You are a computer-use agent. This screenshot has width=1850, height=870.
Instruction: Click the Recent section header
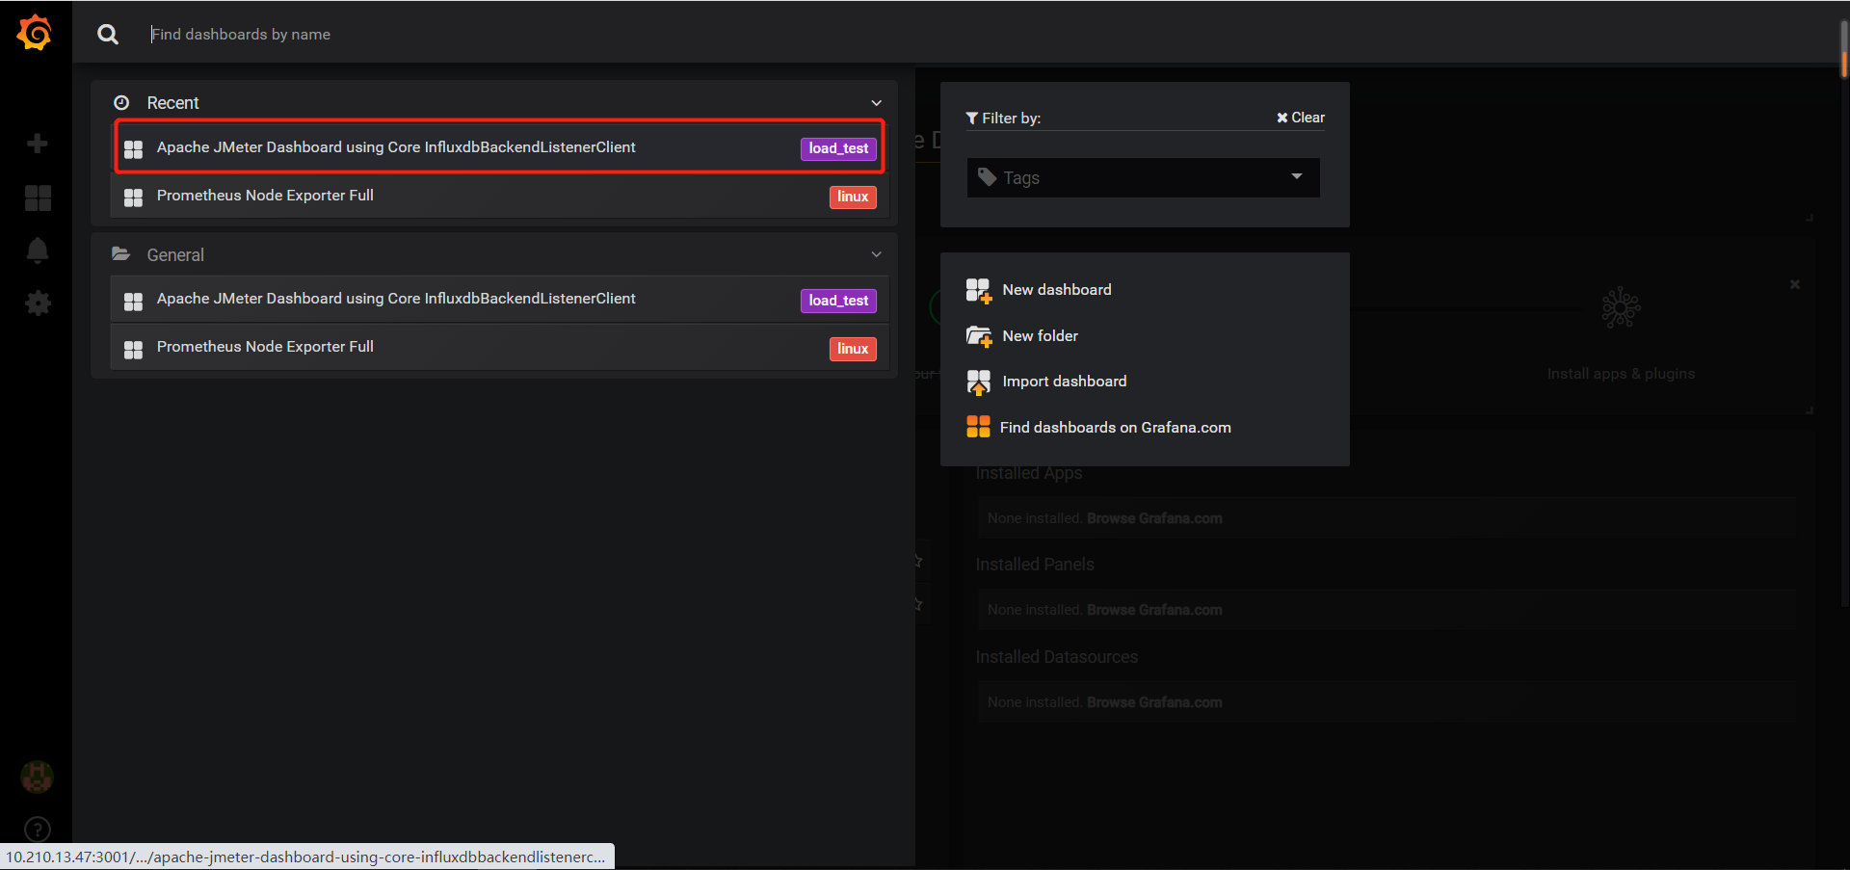click(494, 102)
